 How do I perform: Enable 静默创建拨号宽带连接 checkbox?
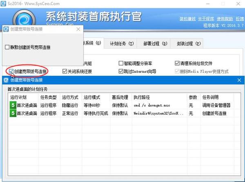point(7,47)
